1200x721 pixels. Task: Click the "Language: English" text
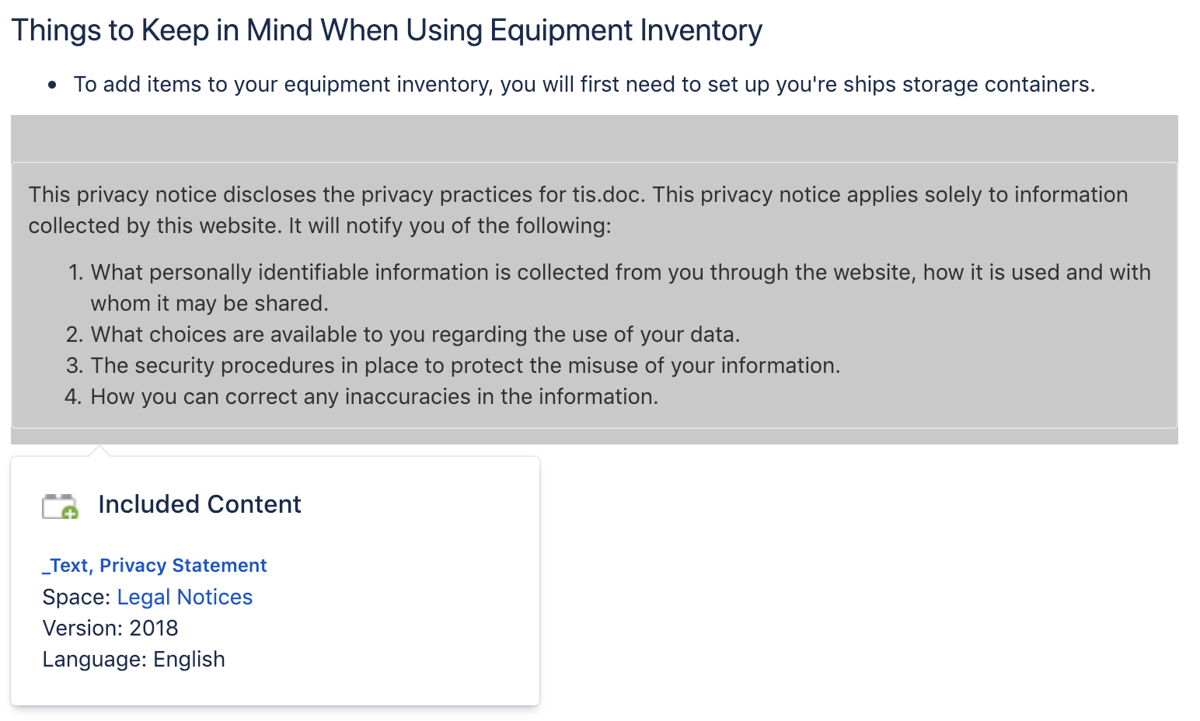pyautogui.click(x=134, y=659)
